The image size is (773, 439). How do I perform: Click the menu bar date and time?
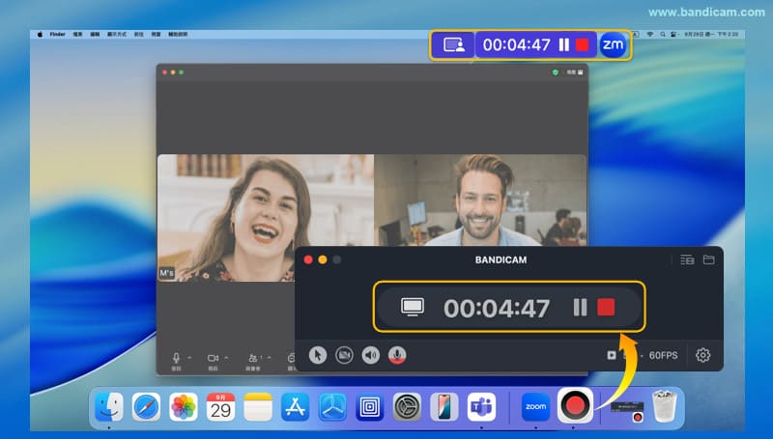tap(711, 35)
